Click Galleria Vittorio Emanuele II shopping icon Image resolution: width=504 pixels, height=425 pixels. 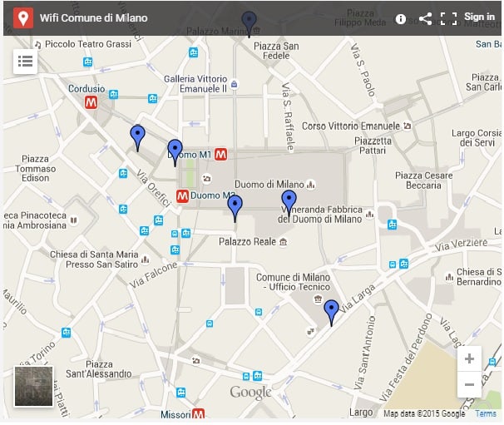coord(235,84)
